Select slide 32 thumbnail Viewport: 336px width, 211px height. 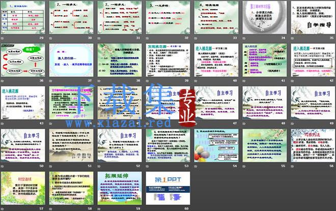[168, 17]
